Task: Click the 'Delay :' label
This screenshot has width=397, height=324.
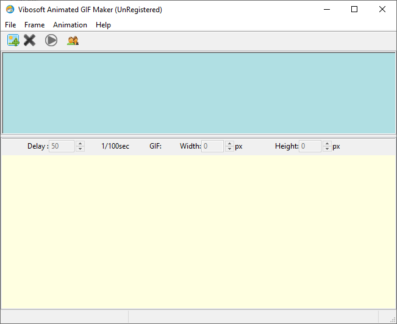Action: click(38, 146)
